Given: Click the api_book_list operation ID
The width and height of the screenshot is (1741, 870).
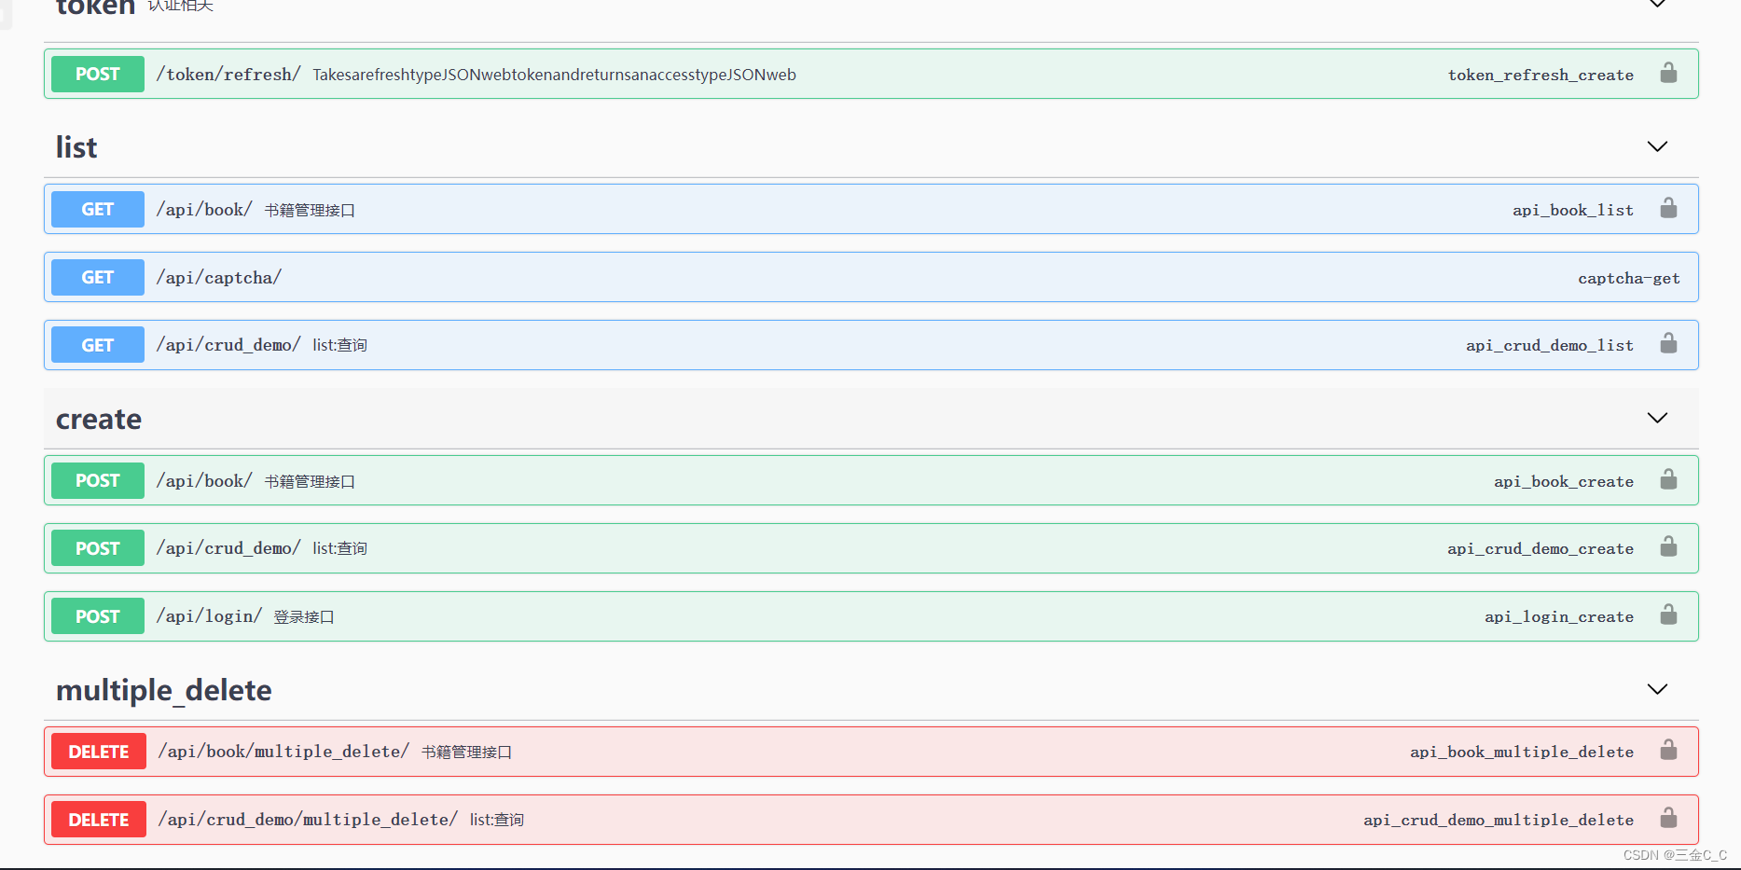Looking at the screenshot, I should coord(1573,210).
